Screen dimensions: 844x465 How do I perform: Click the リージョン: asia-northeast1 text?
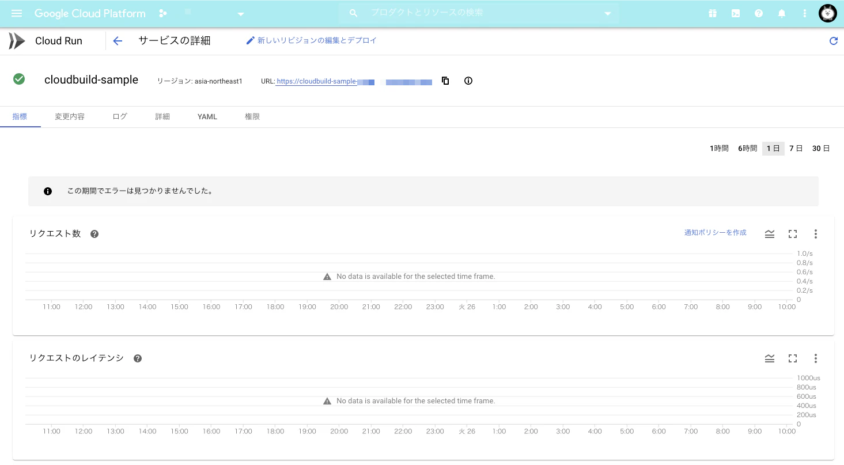[200, 81]
